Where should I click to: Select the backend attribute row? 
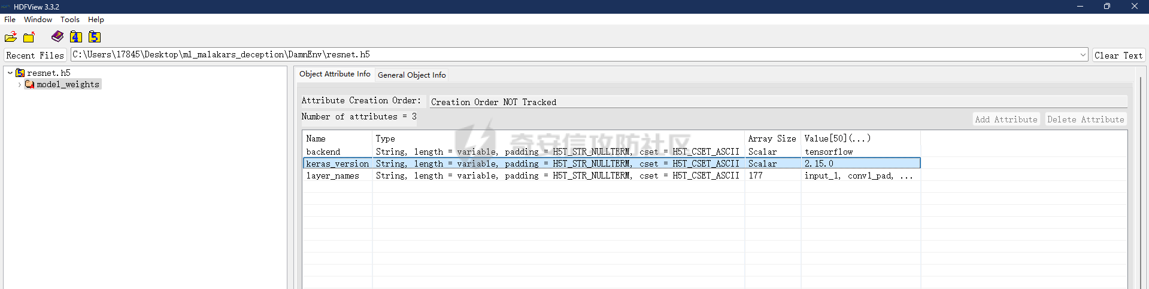(323, 152)
